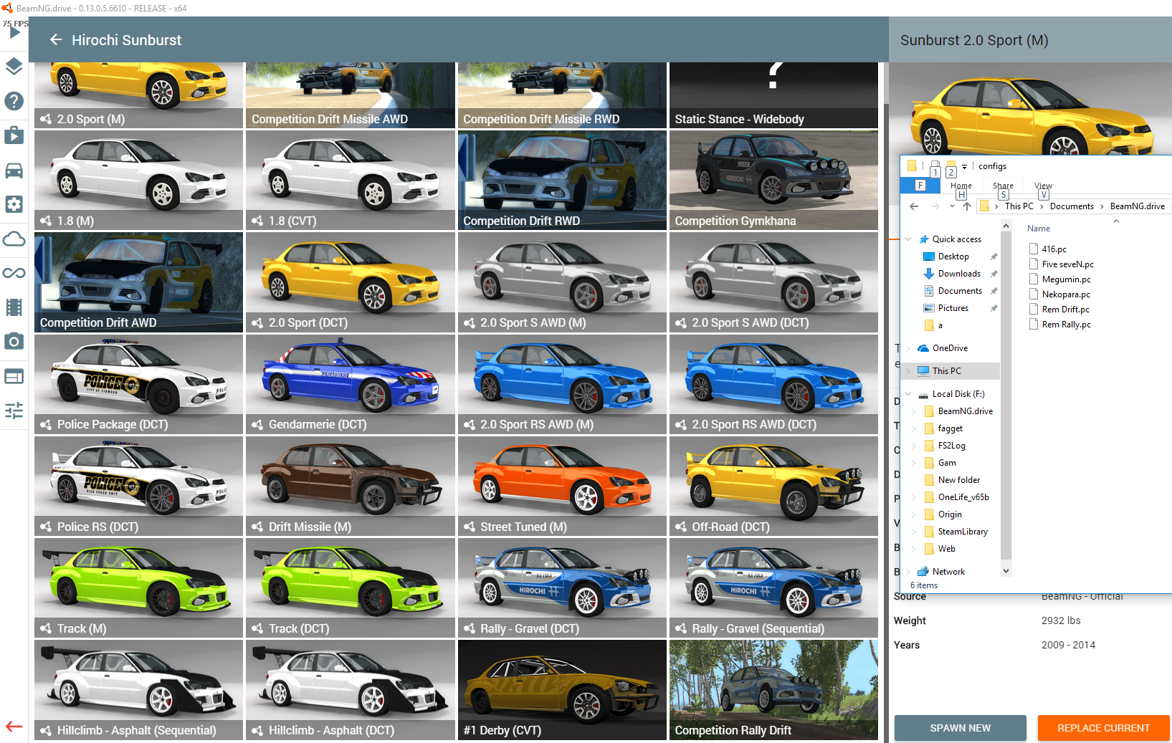
Task: Click the Name column header
Action: coord(1039,229)
